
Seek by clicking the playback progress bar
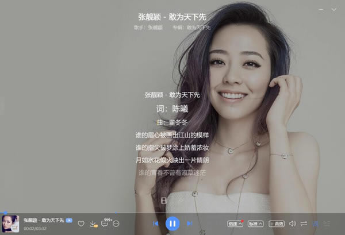(x=172, y=213)
